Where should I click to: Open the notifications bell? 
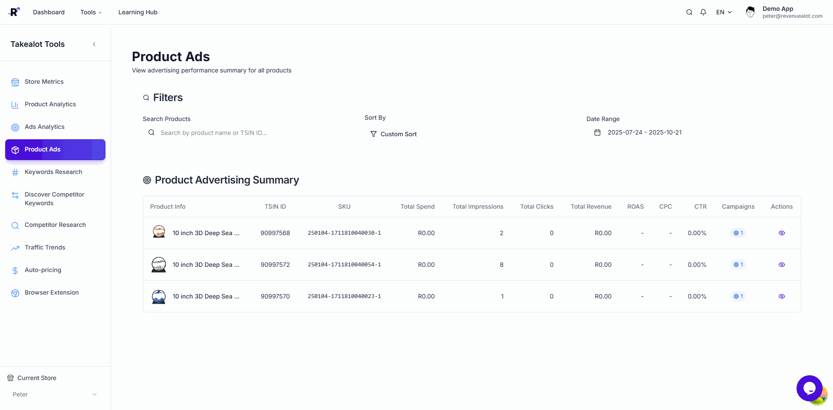pyautogui.click(x=703, y=12)
